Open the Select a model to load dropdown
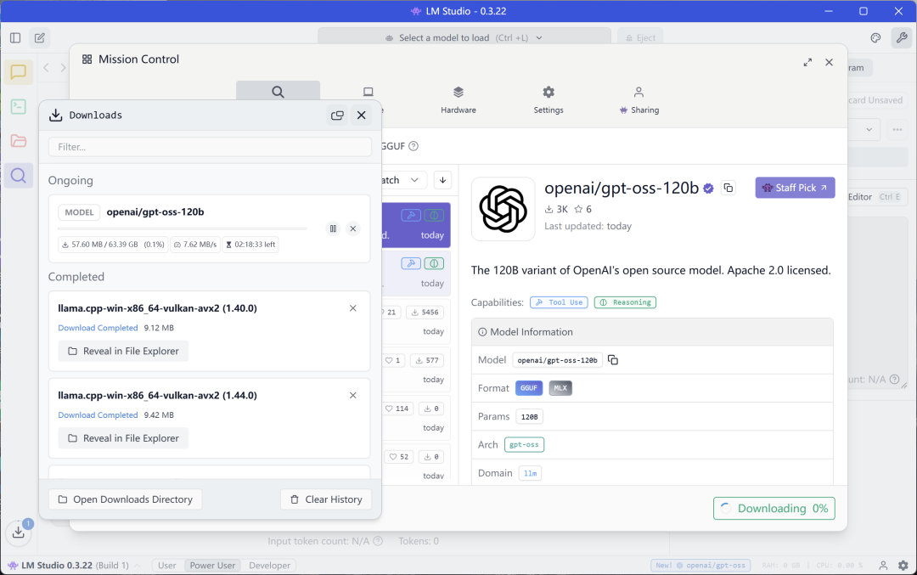The width and height of the screenshot is (917, 575). pos(464,37)
